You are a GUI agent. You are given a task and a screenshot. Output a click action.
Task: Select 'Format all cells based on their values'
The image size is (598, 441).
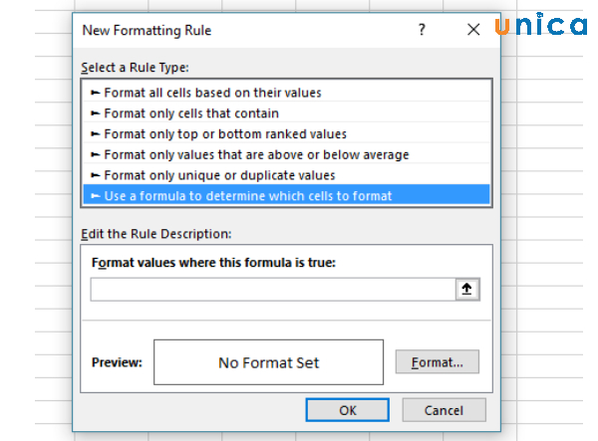point(211,92)
